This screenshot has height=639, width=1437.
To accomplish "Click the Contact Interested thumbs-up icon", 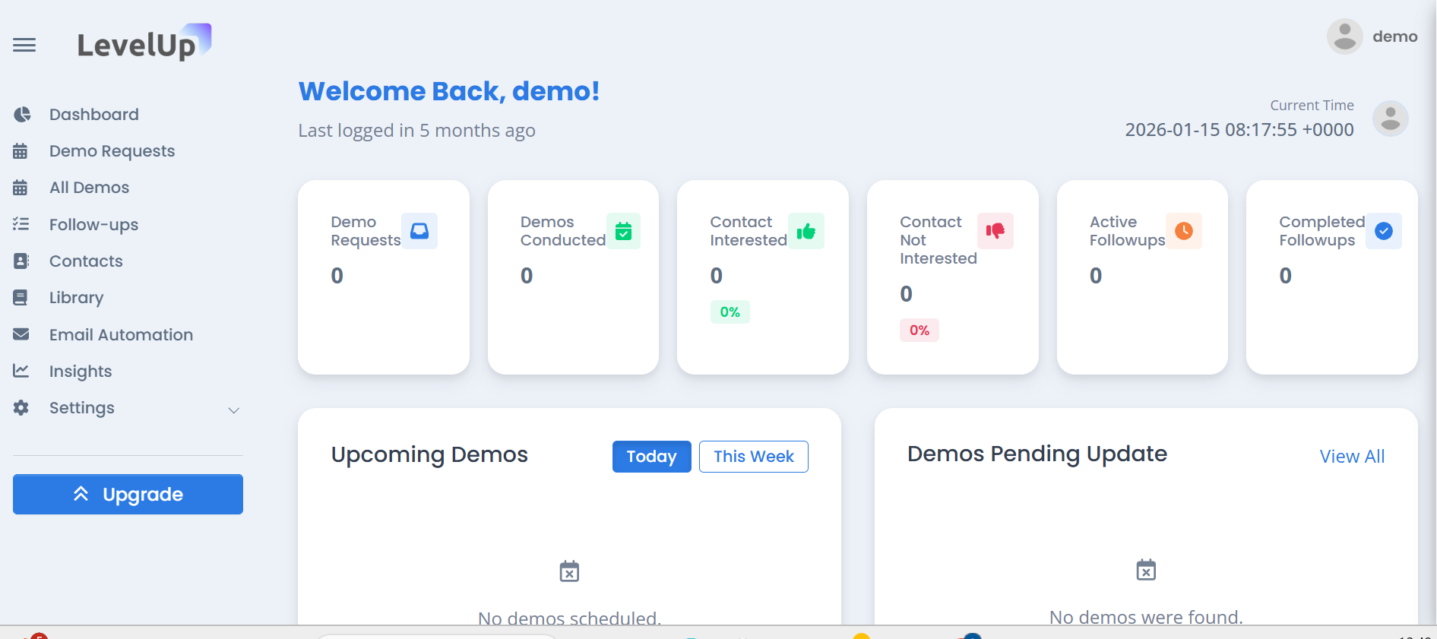I will pos(806,231).
